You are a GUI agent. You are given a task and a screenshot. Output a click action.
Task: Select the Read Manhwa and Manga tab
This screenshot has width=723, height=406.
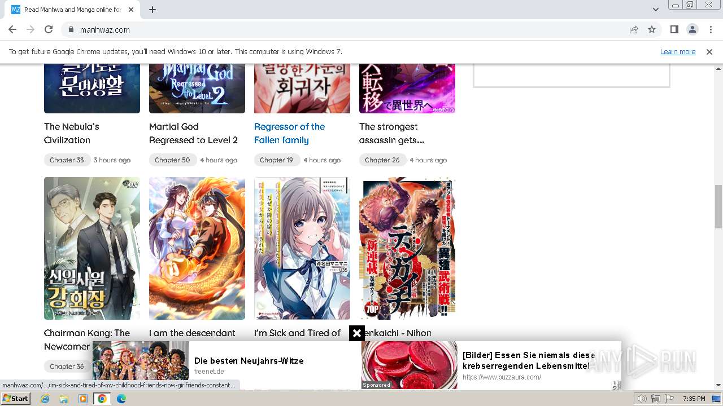pos(72,10)
